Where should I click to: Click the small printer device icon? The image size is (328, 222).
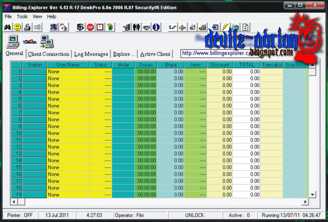[146, 27]
